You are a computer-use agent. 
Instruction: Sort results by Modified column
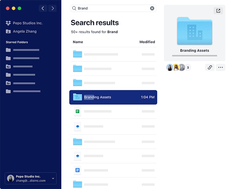[147, 42]
